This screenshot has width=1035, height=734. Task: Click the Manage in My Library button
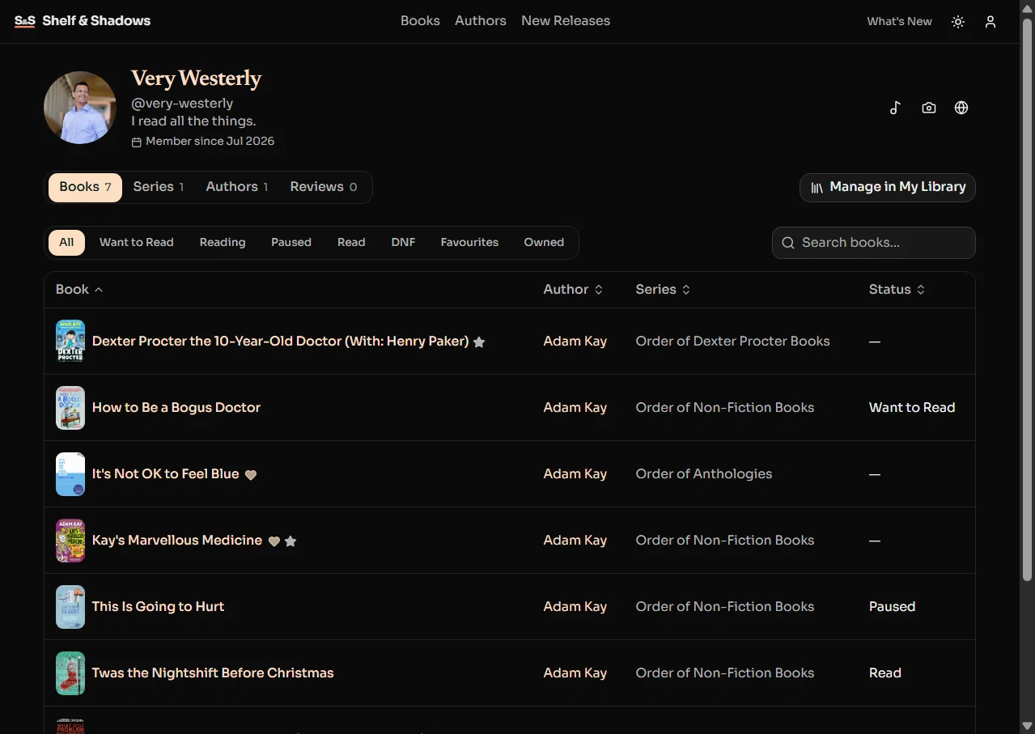(x=888, y=188)
